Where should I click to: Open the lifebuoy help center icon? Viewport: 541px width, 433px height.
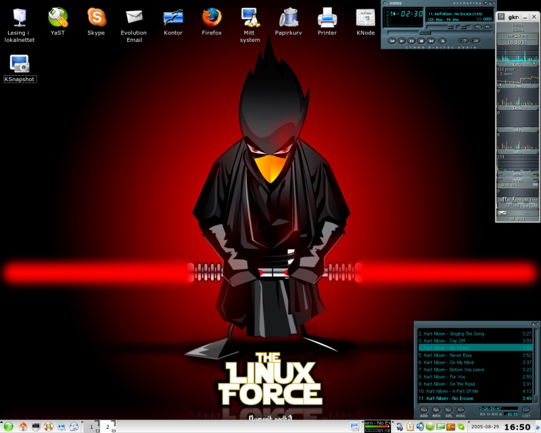(x=48, y=427)
